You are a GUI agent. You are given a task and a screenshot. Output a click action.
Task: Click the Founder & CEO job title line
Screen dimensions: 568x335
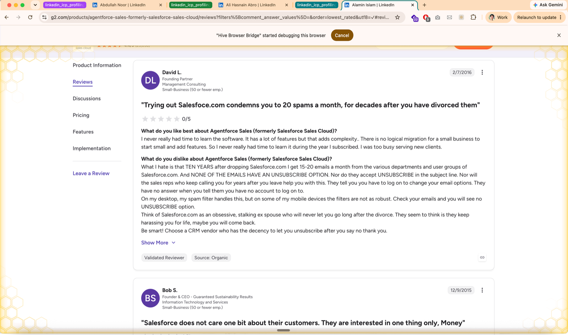tap(207, 297)
